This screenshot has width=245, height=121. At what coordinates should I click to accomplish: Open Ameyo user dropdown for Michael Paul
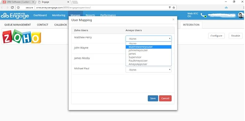click(x=148, y=70)
